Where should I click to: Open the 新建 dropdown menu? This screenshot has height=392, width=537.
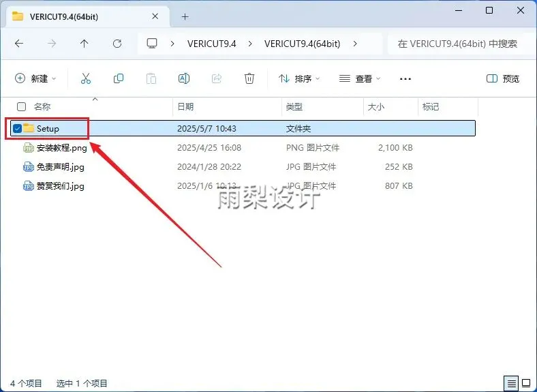(x=35, y=78)
